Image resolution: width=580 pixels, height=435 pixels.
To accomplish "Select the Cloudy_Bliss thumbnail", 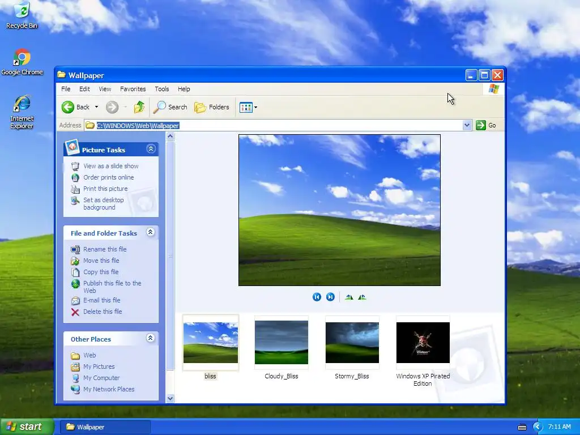I will 281,343.
